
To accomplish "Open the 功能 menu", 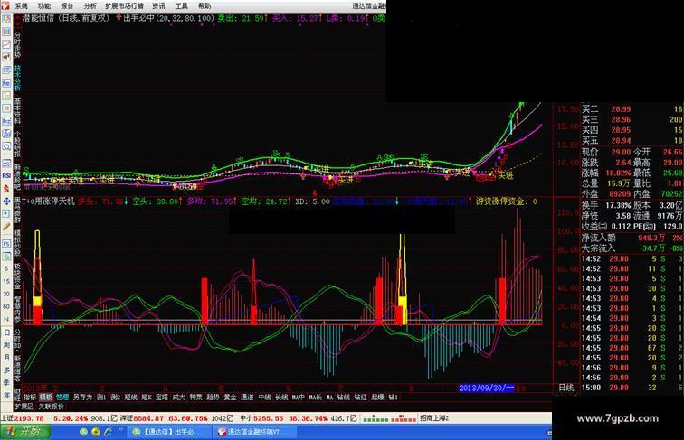I will click(x=44, y=6).
